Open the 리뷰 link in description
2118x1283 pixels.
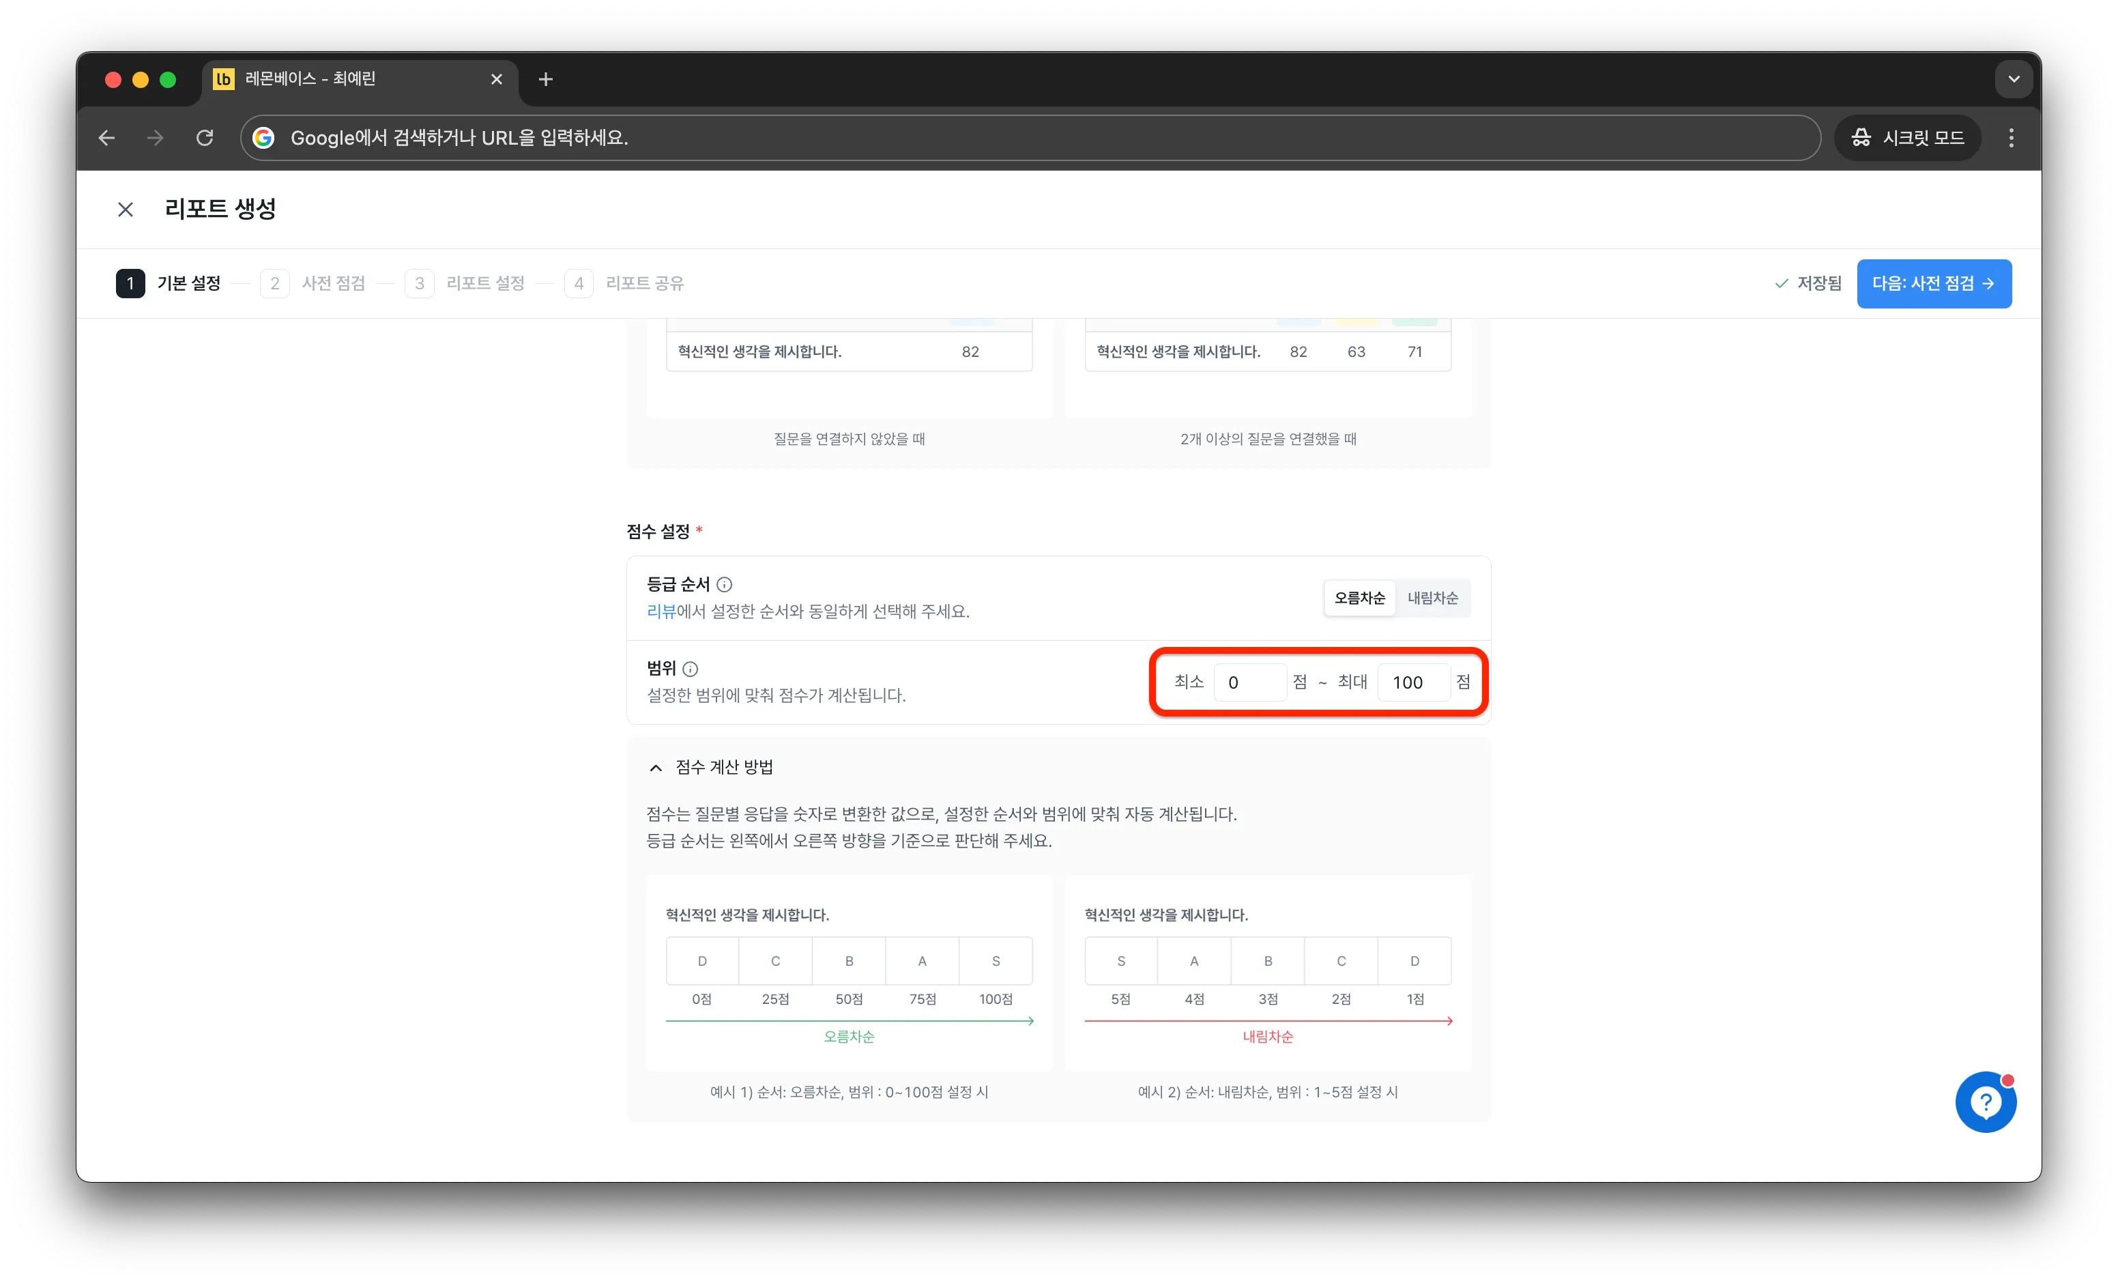coord(661,611)
